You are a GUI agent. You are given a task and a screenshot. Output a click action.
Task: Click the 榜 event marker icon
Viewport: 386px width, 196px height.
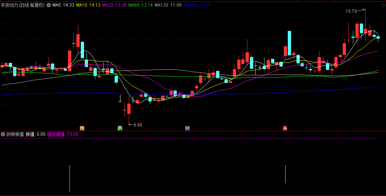82,128
